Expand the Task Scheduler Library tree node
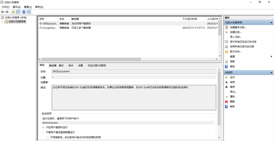This screenshot has height=141, width=274. point(2,22)
